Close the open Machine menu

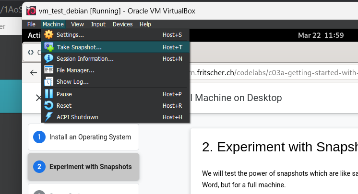(x=53, y=24)
